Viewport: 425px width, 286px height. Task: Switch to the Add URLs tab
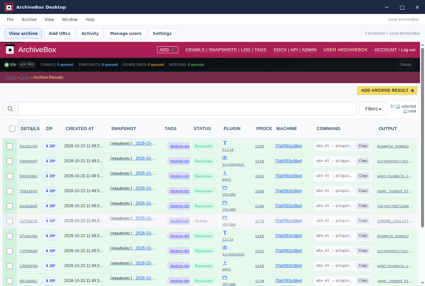coord(59,34)
